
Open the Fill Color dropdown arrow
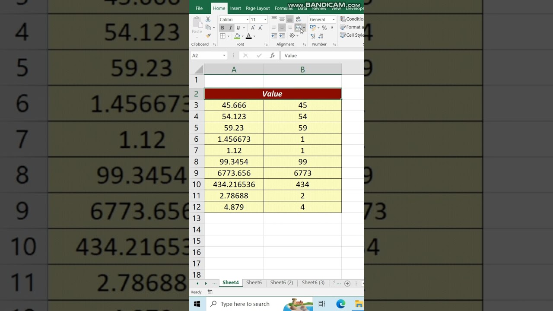tap(242, 36)
